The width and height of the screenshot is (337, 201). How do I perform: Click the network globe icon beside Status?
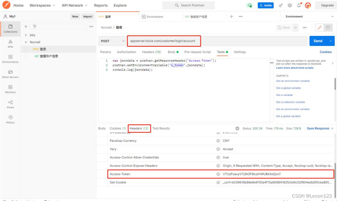pyautogui.click(x=237, y=128)
